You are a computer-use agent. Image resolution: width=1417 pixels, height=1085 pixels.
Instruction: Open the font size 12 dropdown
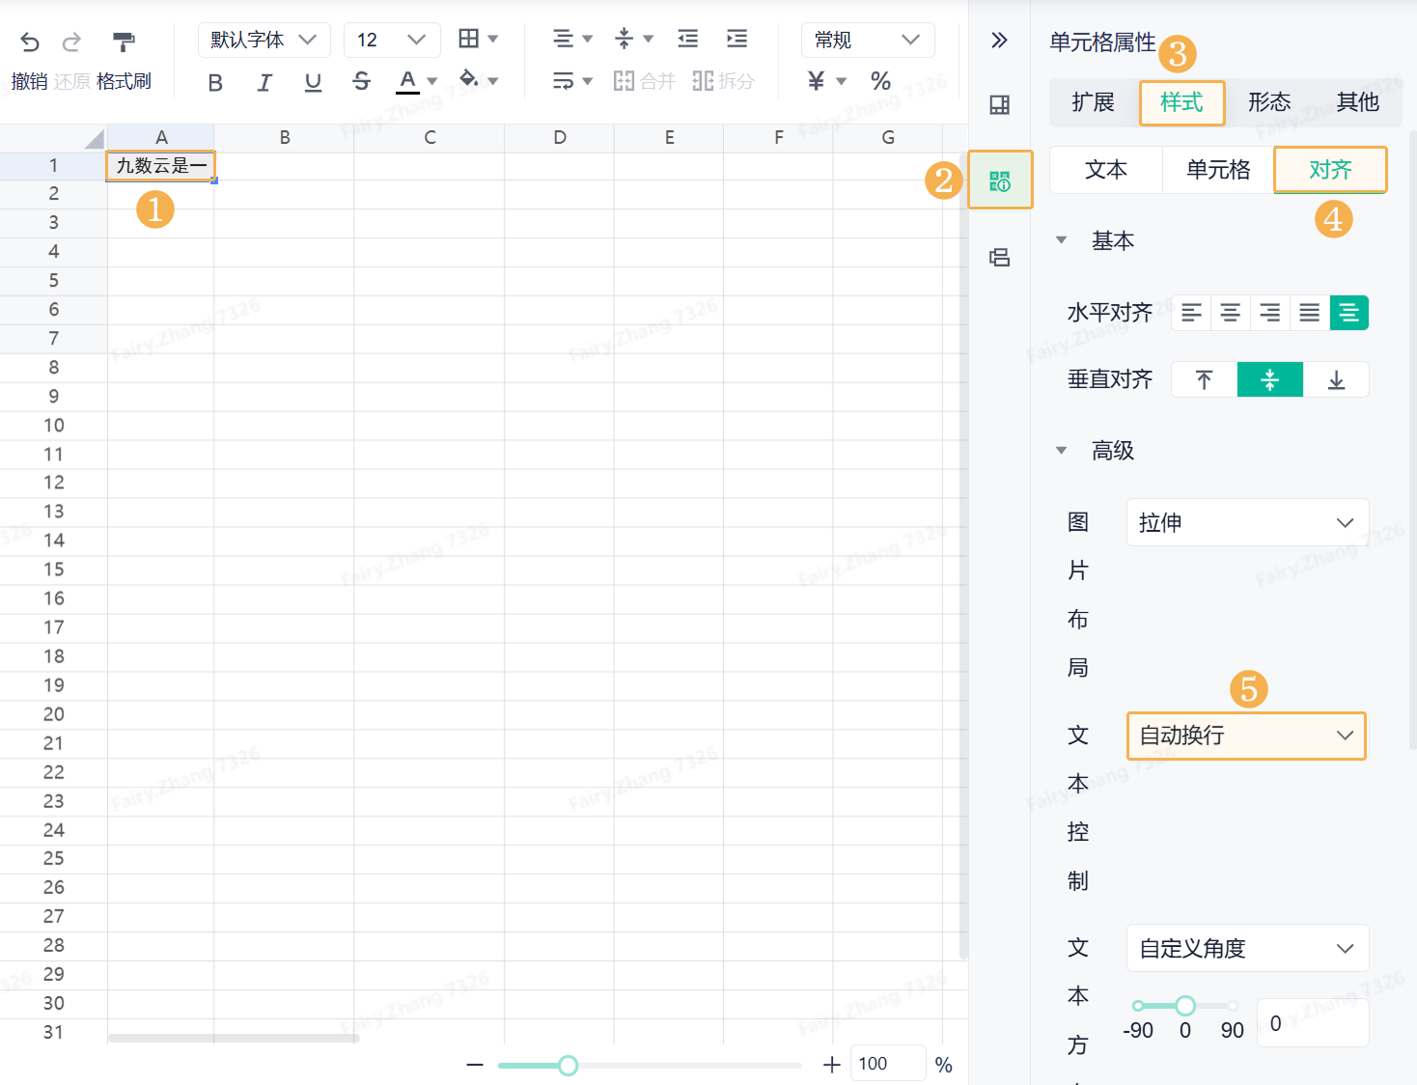click(392, 40)
